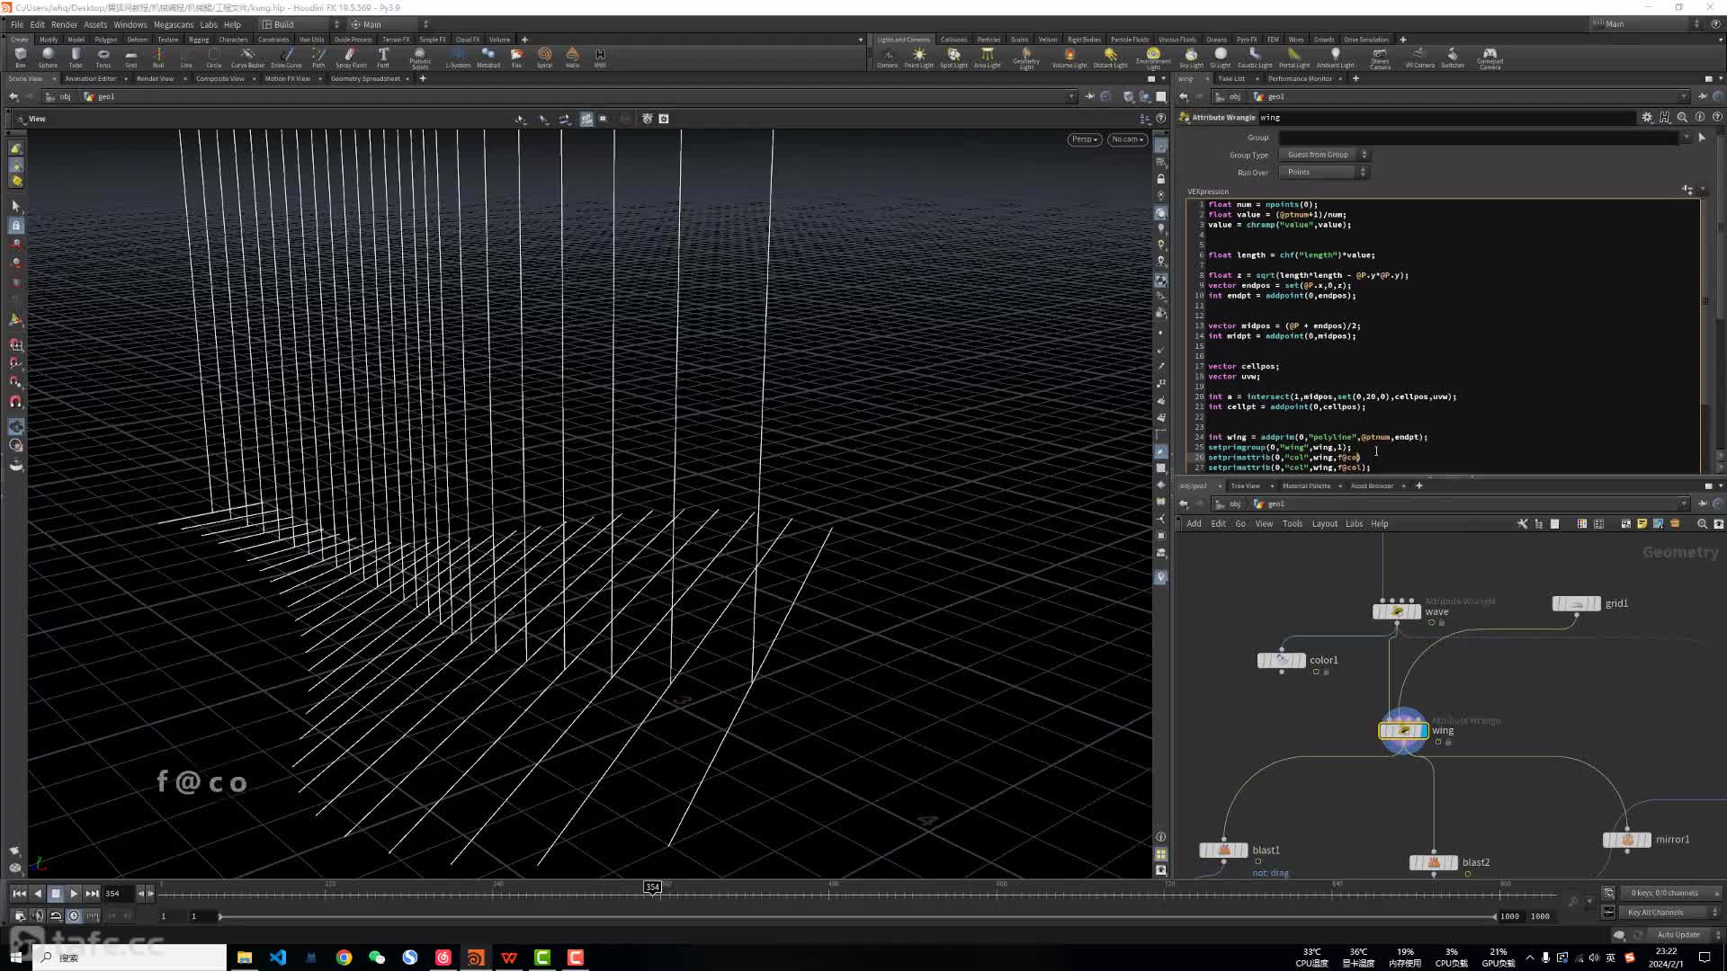Switch to the Polygon shelf tab

coord(105,40)
